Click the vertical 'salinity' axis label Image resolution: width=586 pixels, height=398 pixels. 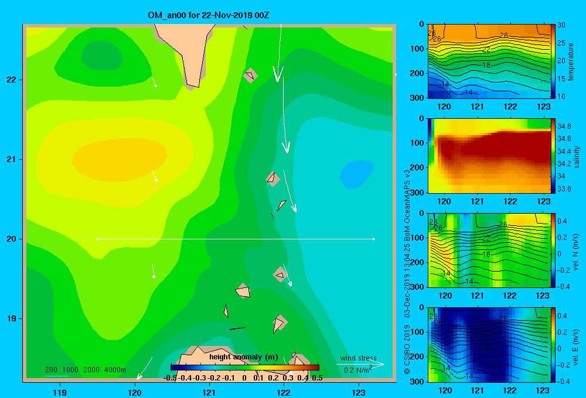coord(577,157)
